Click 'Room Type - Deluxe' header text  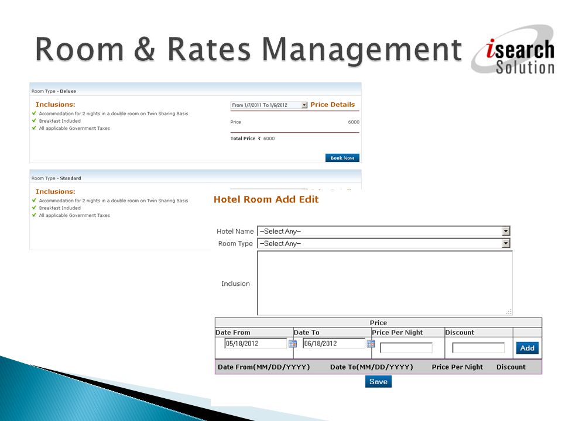pyautogui.click(x=54, y=91)
